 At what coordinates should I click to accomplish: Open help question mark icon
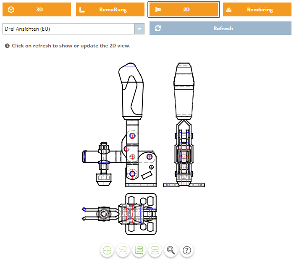point(187,250)
